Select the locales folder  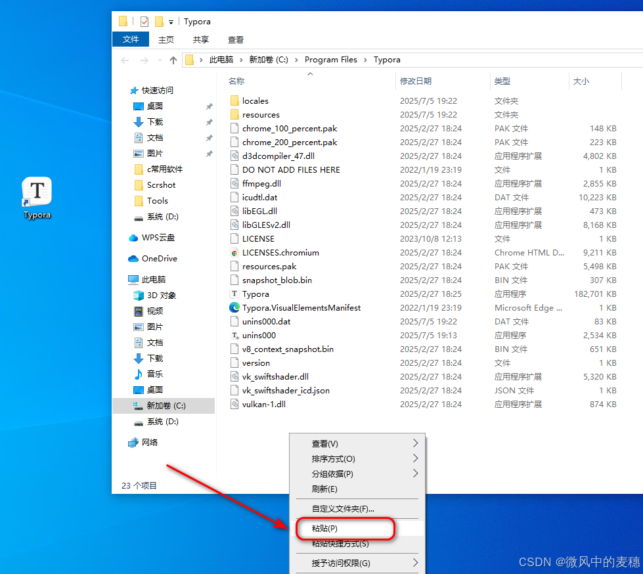250,101
